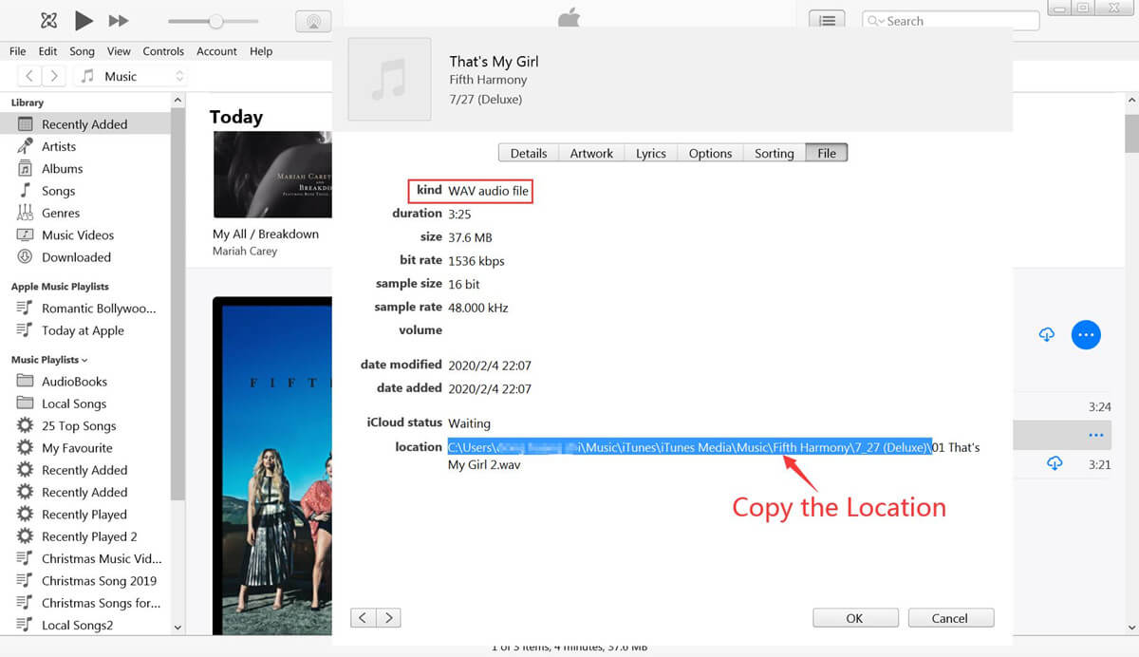Click the Search input field
The width and height of the screenshot is (1139, 657).
950,21
